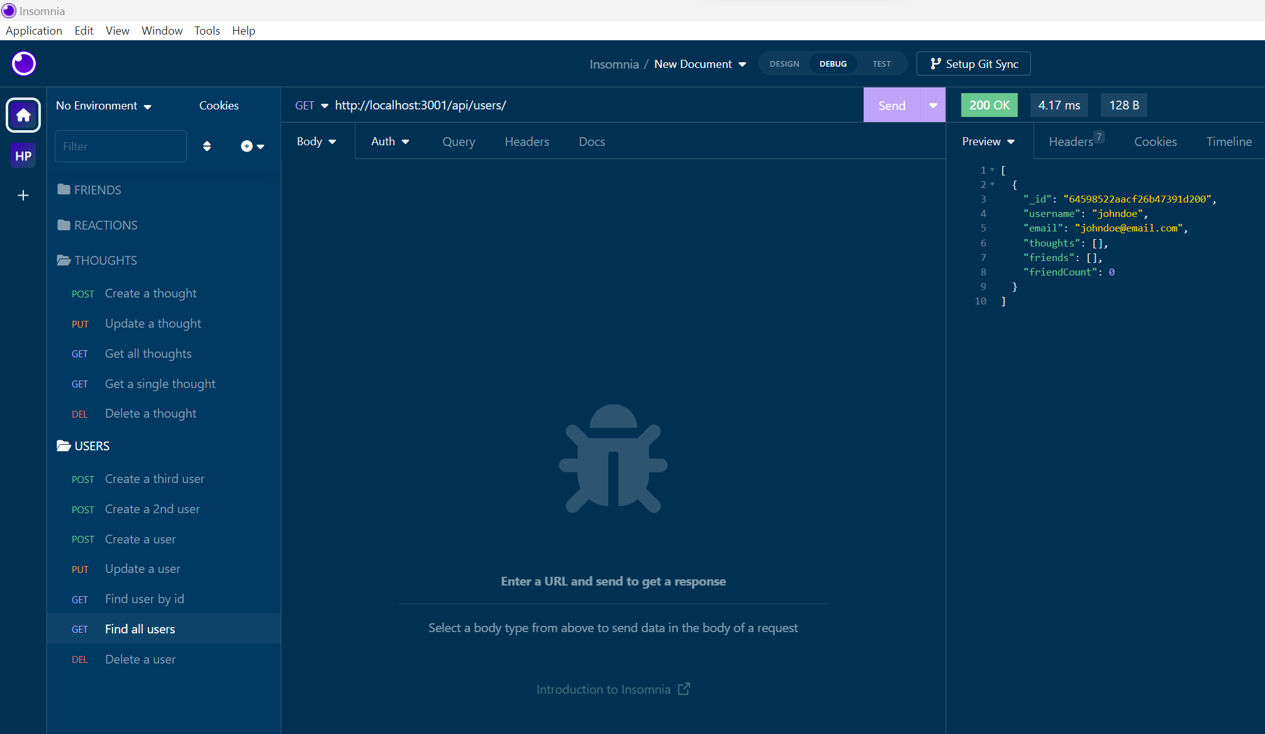This screenshot has width=1265, height=734.
Task: Click the Setup Git Sync branch icon
Action: (936, 64)
